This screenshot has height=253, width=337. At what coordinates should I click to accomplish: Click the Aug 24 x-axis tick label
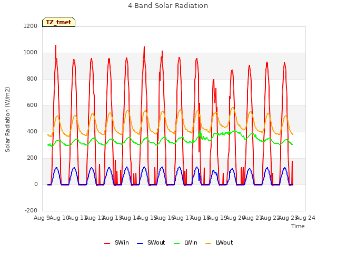point(305,218)
